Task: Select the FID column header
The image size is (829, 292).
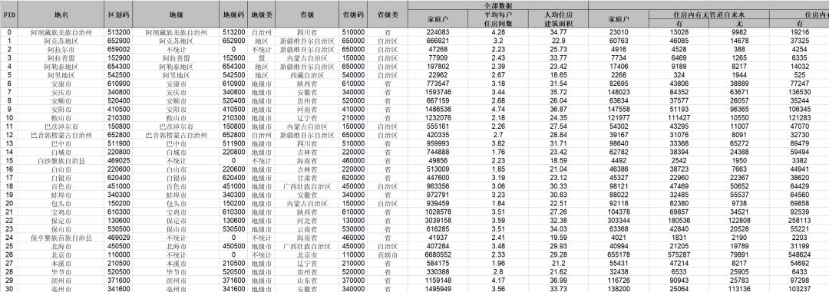Action: pos(9,15)
